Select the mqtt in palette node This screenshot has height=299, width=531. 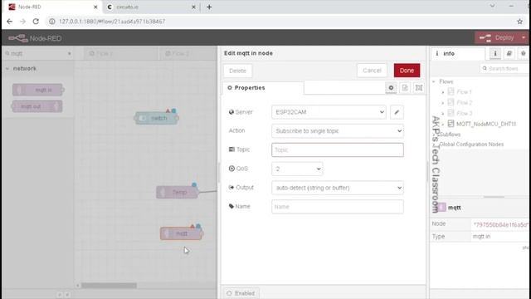[38, 90]
